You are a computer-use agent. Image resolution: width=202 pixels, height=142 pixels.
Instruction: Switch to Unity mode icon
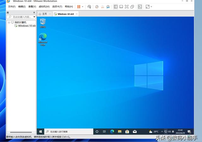click(132, 7)
